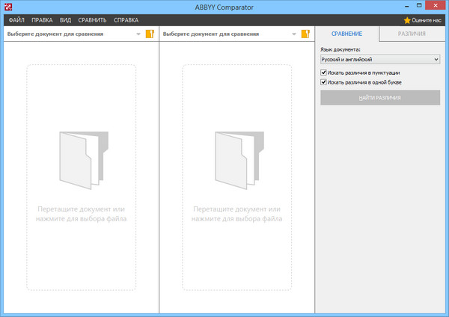Expand the right document selection dropdown arrow

[293, 34]
